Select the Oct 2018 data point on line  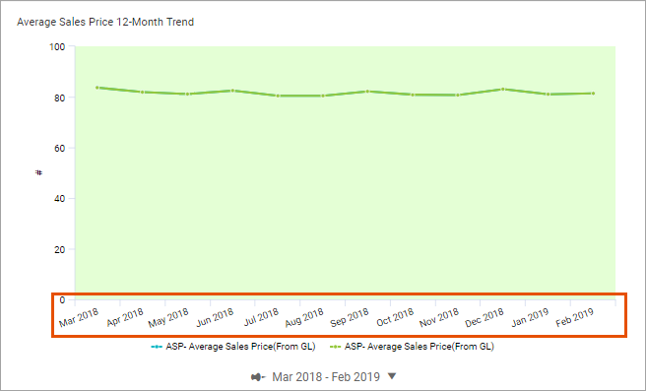tap(413, 95)
